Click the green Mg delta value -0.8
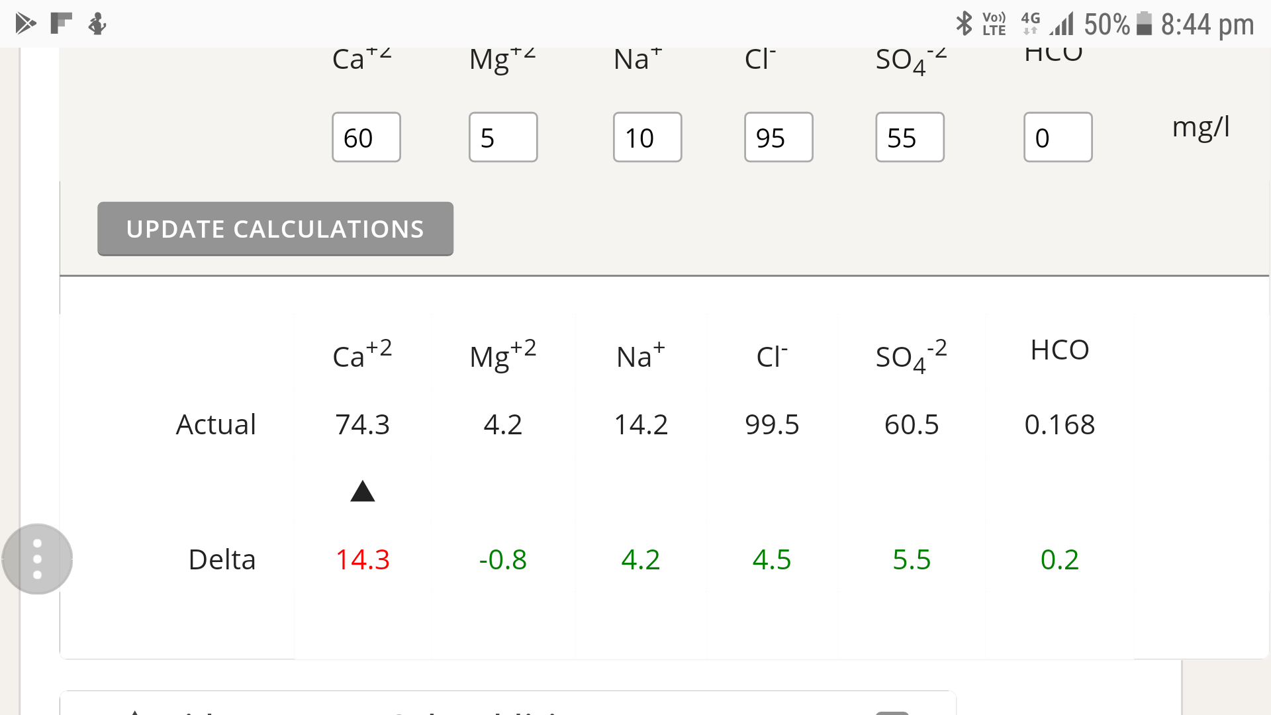Screen dimensions: 1271x715 coord(503,559)
